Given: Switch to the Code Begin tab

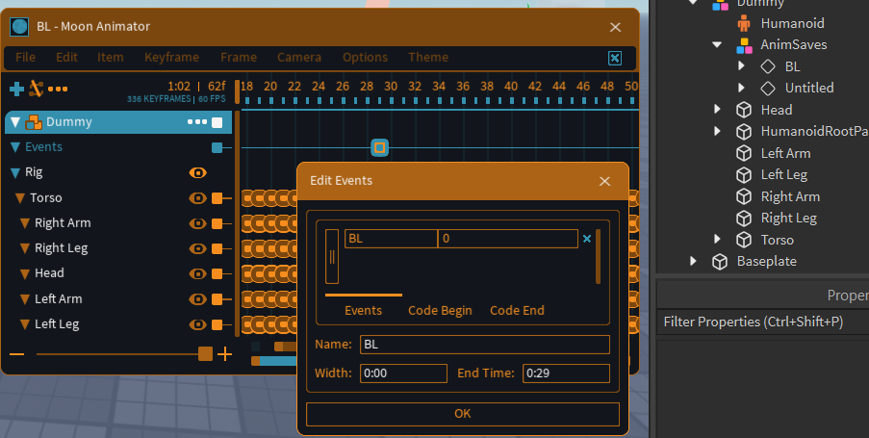Looking at the screenshot, I should pyautogui.click(x=440, y=310).
